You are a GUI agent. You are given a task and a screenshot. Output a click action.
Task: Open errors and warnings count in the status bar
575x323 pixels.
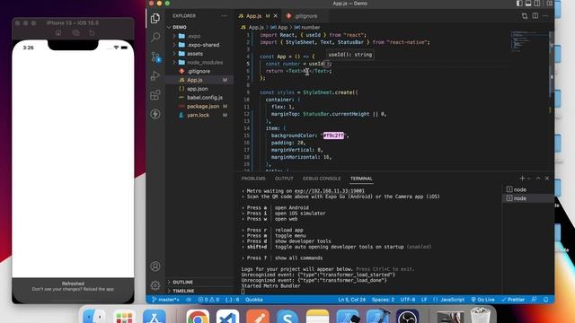(x=208, y=300)
